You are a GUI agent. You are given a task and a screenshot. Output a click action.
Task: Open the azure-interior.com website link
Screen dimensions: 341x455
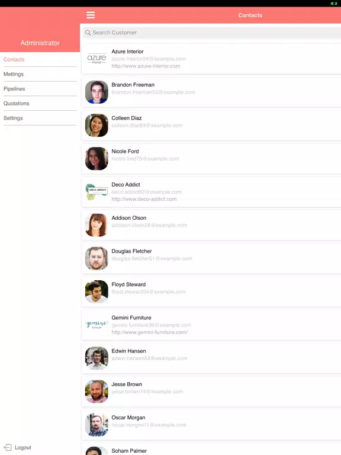coord(146,66)
